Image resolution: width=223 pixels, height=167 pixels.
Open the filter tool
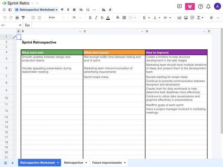[x=62, y=10]
